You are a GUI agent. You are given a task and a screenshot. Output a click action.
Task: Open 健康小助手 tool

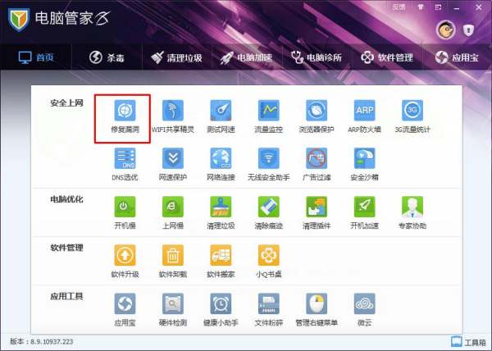point(221,310)
